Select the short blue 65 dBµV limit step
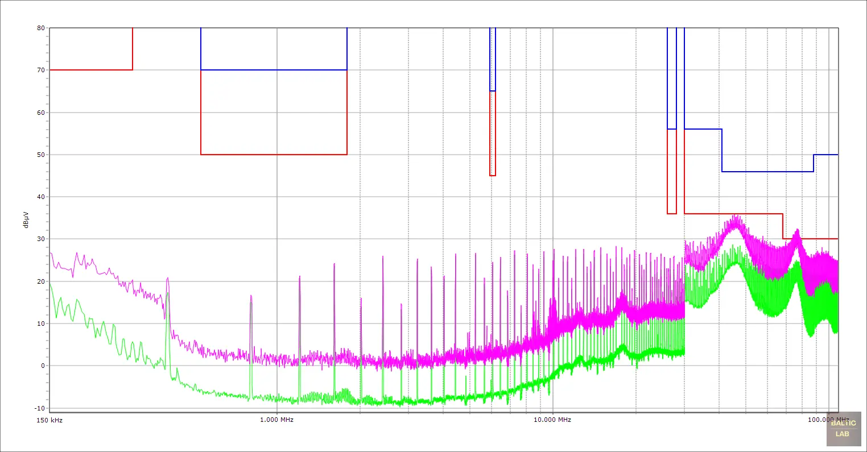This screenshot has height=452, width=867. click(x=493, y=91)
